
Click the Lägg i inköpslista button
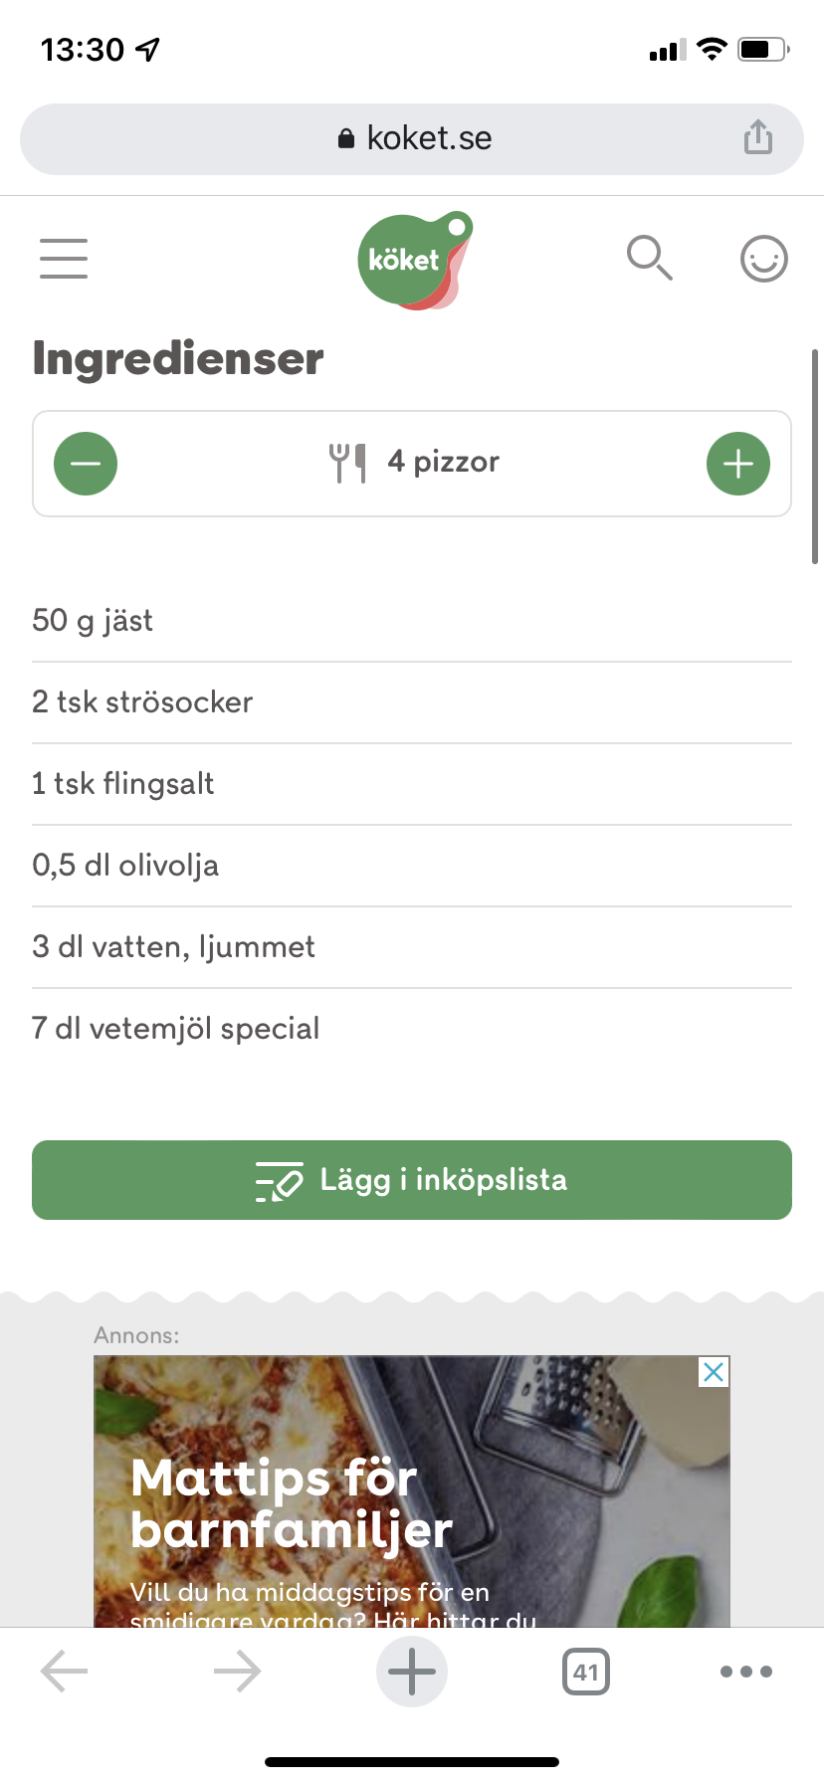click(412, 1180)
